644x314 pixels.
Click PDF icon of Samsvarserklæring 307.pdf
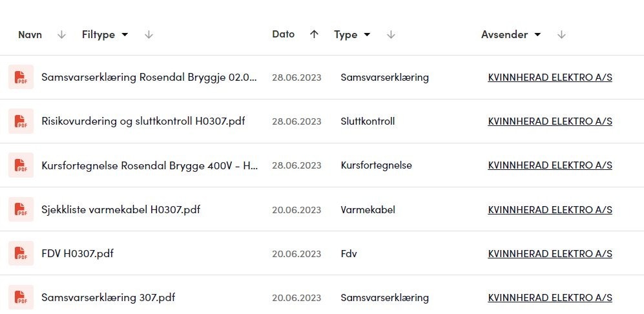[x=21, y=297]
